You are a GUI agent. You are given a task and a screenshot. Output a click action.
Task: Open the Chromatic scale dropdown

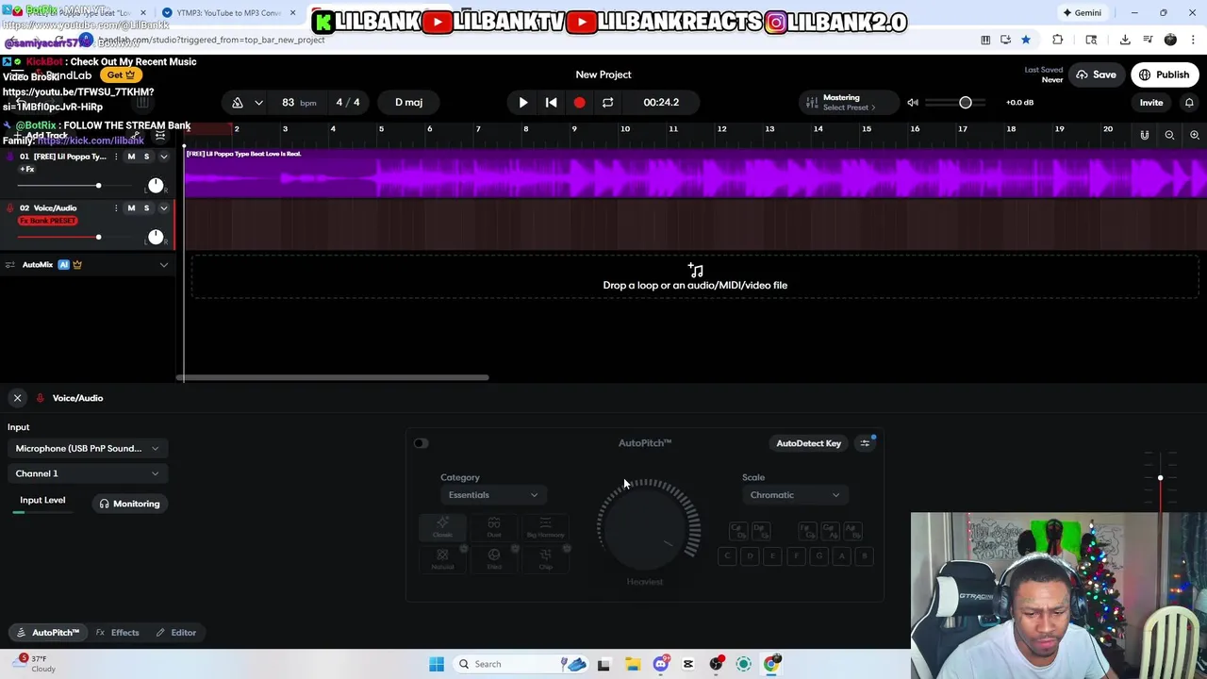[x=794, y=495]
